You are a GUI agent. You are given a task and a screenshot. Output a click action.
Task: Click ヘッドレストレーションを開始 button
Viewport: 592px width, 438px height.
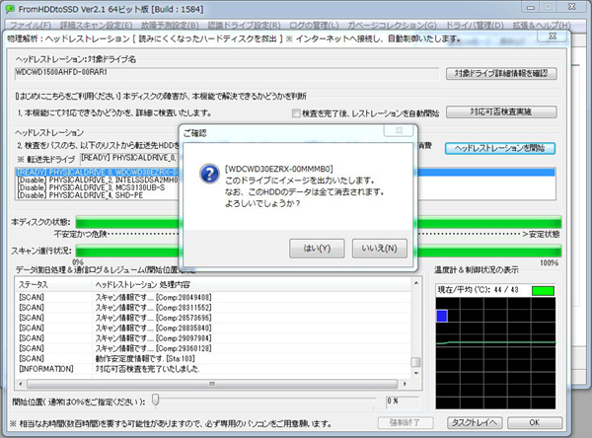tap(500, 148)
